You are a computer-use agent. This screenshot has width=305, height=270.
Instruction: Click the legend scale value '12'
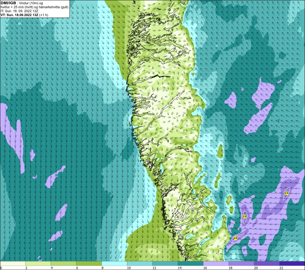click(x=154, y=268)
